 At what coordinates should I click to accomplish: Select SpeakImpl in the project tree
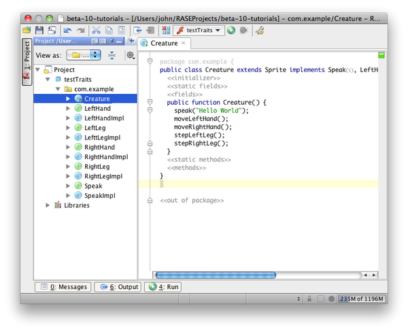tap(99, 195)
